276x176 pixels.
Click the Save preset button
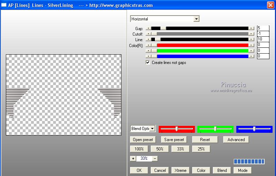tap(174, 140)
